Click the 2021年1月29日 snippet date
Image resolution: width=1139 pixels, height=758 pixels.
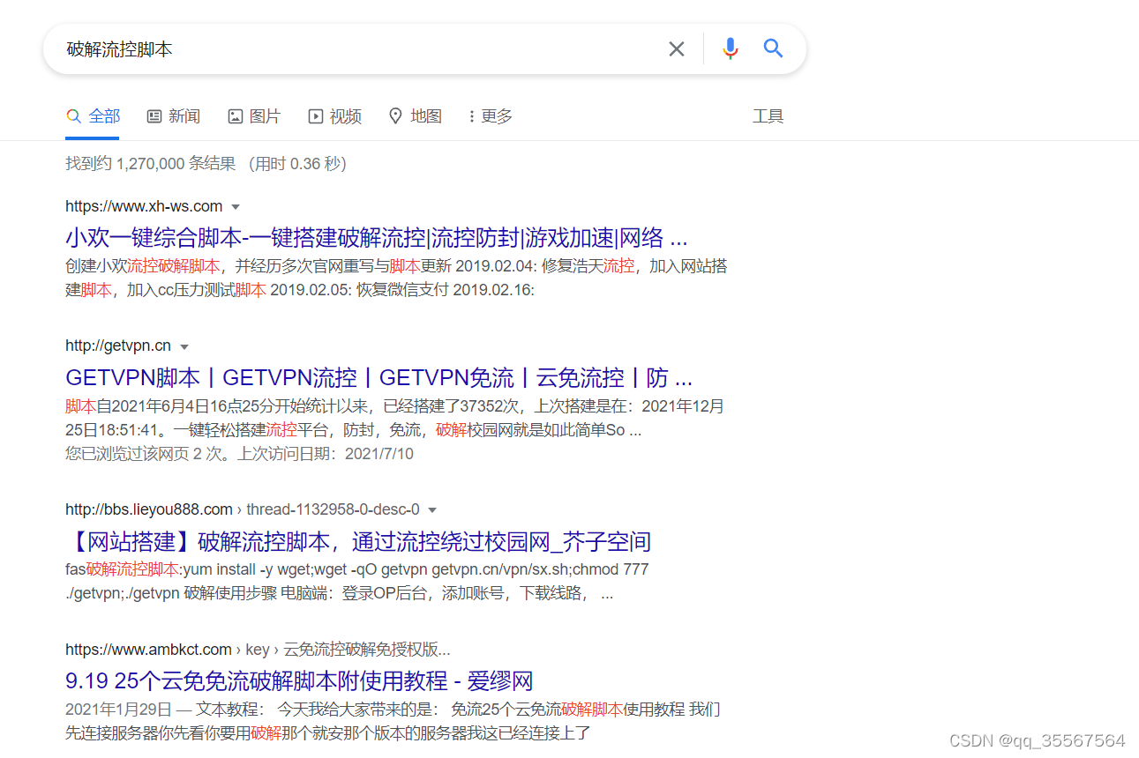[117, 710]
